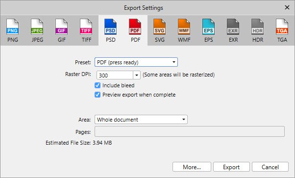This screenshot has width=295, height=178.
Task: Choose the SVG format icon
Action: click(160, 30)
